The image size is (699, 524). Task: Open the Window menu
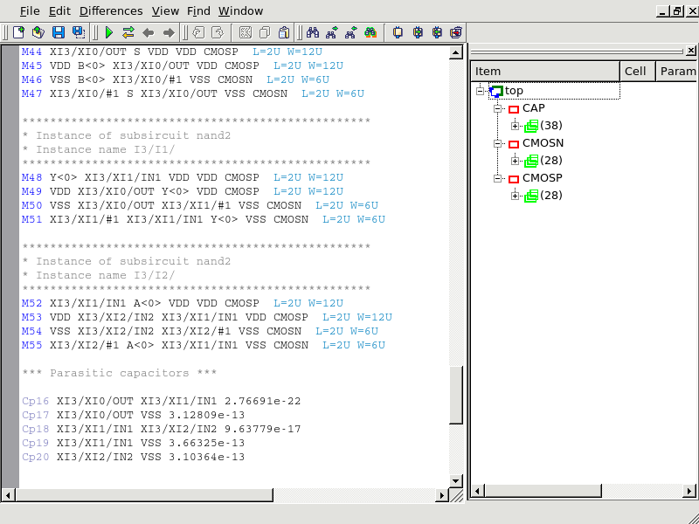tap(240, 10)
